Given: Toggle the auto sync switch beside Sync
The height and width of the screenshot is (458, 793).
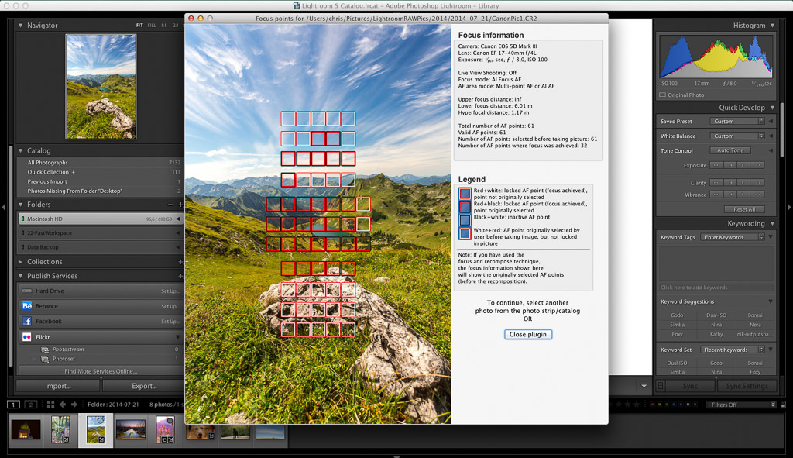Looking at the screenshot, I should coord(661,386).
